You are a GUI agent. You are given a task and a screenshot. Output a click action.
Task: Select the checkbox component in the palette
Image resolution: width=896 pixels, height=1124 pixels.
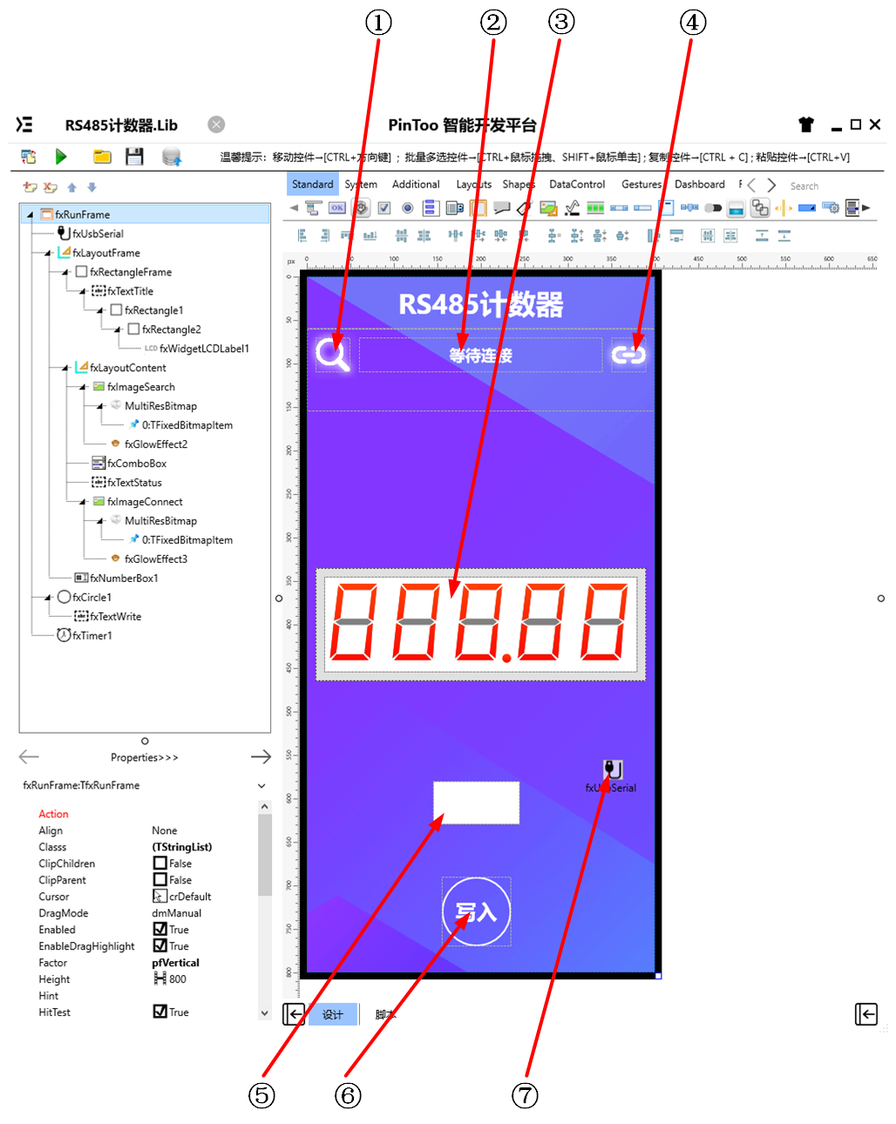[384, 207]
